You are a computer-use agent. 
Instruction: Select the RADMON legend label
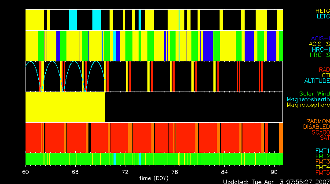pos(317,121)
